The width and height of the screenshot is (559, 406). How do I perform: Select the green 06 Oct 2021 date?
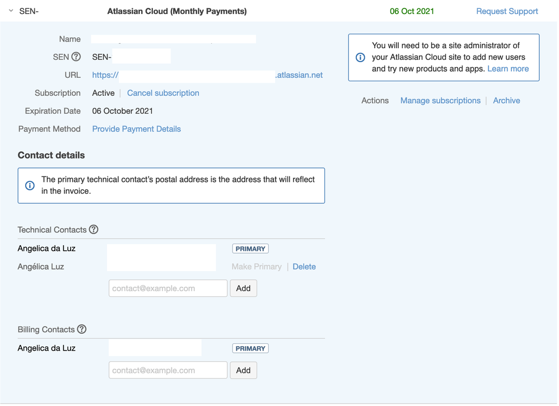(412, 11)
